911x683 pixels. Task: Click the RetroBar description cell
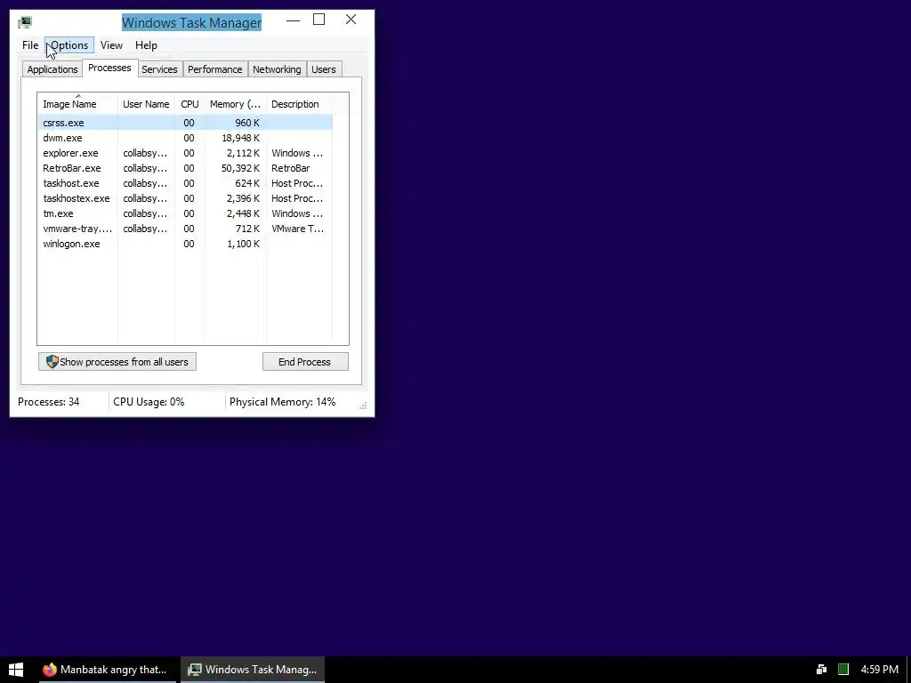click(291, 168)
